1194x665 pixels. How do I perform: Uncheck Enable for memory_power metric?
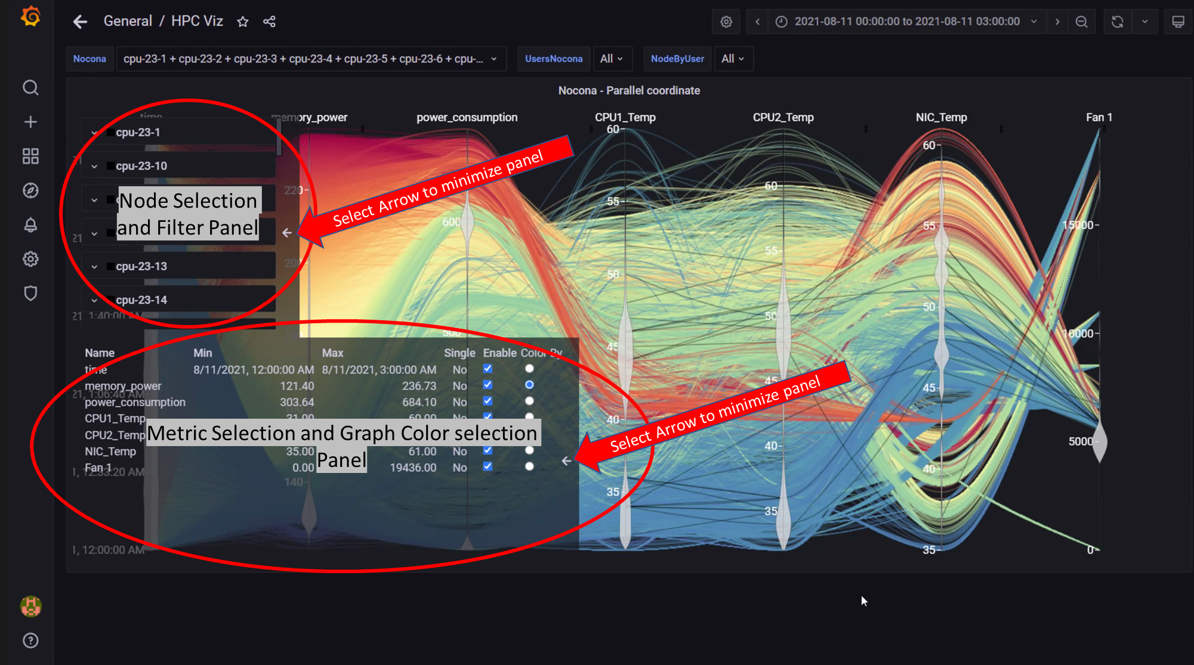(488, 385)
